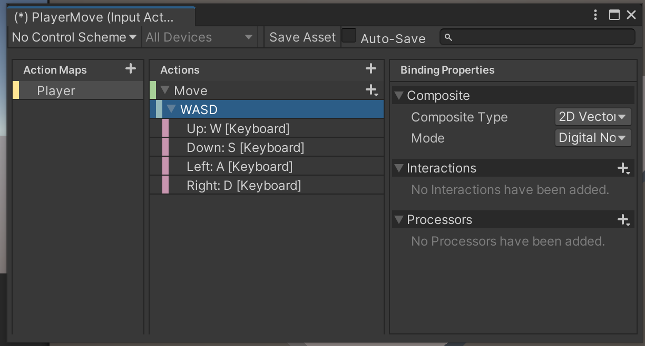Open the Mode dropdown
645x346 pixels.
click(593, 138)
